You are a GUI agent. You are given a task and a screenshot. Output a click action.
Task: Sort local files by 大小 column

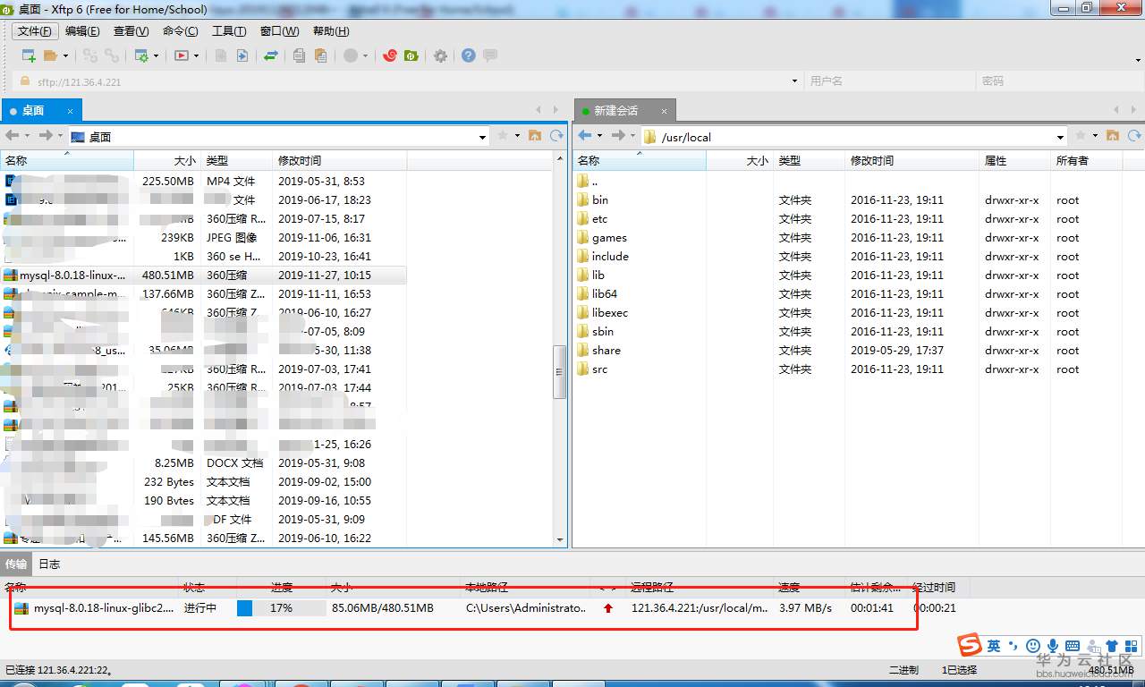pyautogui.click(x=167, y=161)
